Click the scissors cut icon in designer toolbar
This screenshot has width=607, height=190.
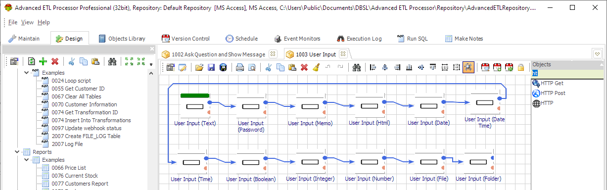point(269,68)
